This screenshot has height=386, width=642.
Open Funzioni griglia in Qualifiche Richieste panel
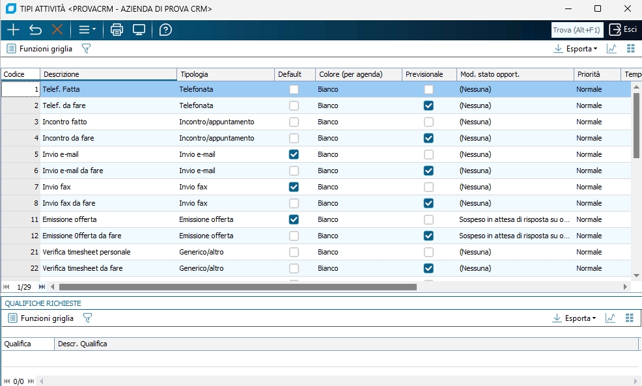(41, 318)
